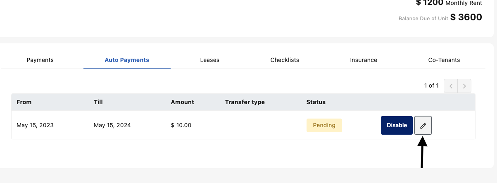This screenshot has width=497, height=183.
Task: Click the May 15, 2024 cell
Action: click(x=112, y=125)
